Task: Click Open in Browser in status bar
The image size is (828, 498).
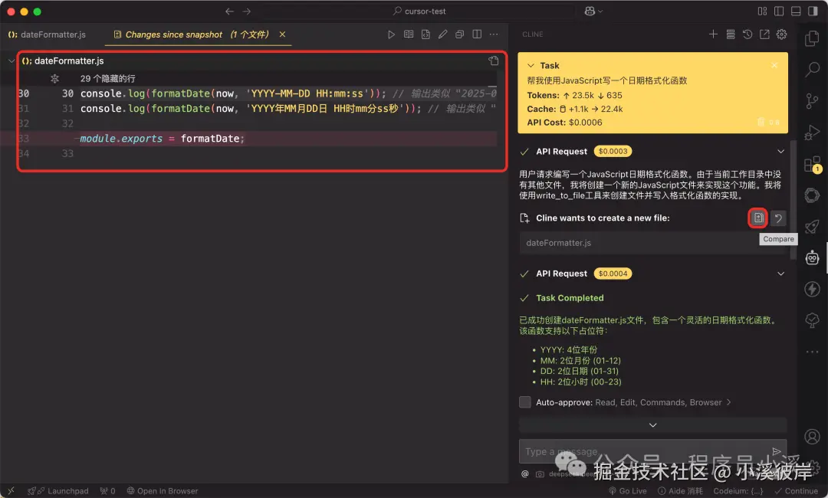Action: [162, 491]
